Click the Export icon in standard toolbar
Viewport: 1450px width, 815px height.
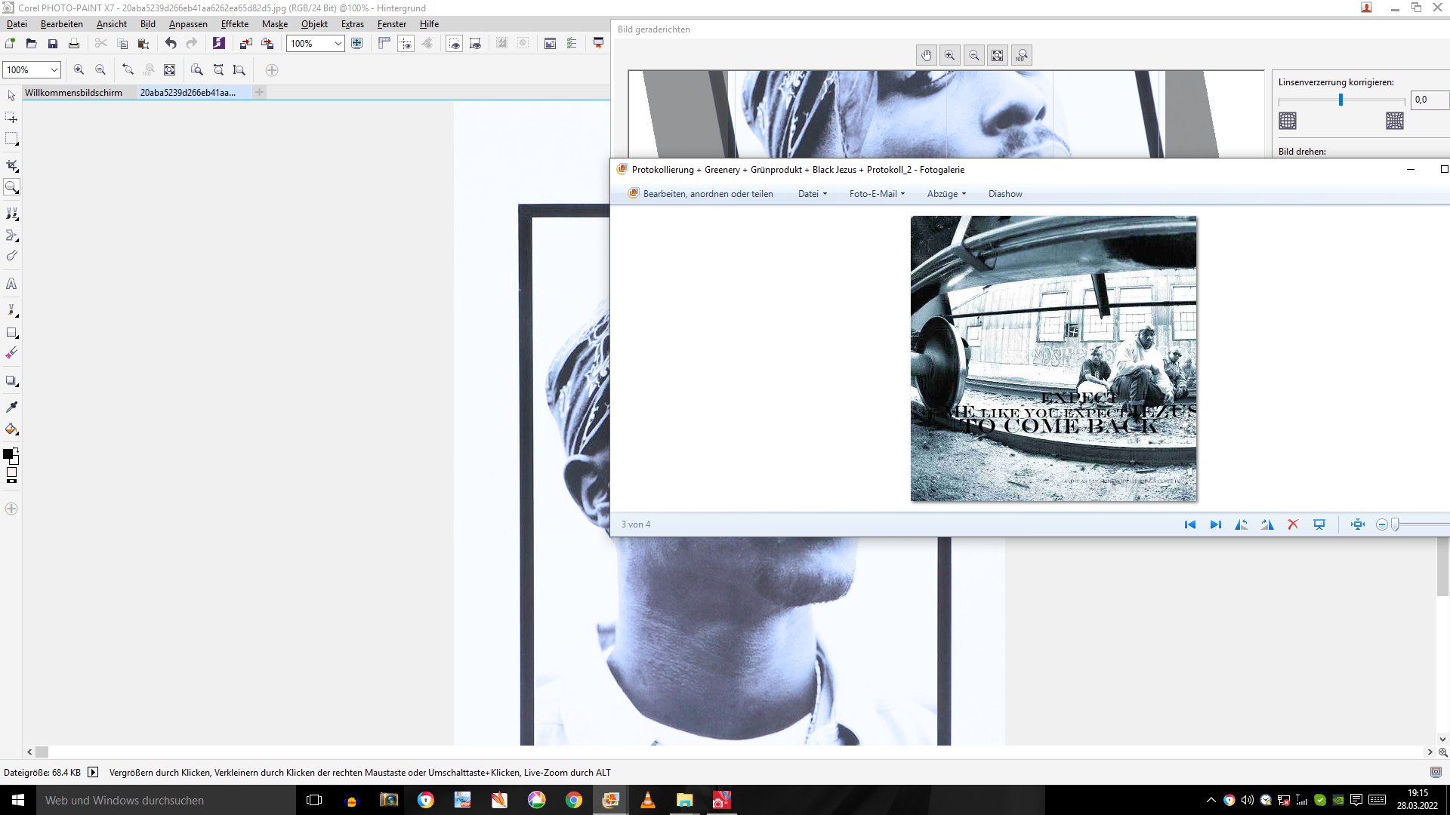coord(267,44)
